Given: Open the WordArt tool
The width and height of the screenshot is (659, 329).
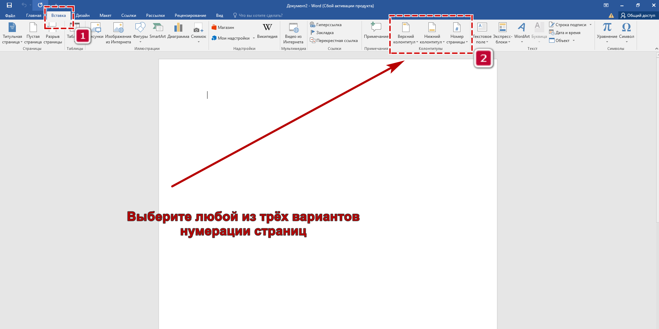Looking at the screenshot, I should (522, 31).
